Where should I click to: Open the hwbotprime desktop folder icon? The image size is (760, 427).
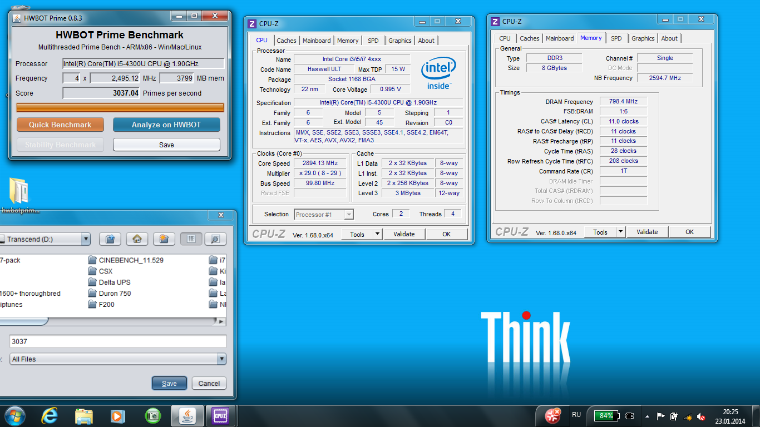pyautogui.click(x=19, y=196)
